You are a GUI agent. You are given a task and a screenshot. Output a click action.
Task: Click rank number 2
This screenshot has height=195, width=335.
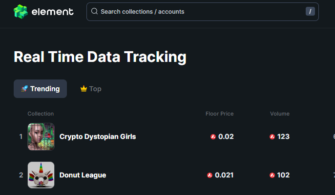21,175
